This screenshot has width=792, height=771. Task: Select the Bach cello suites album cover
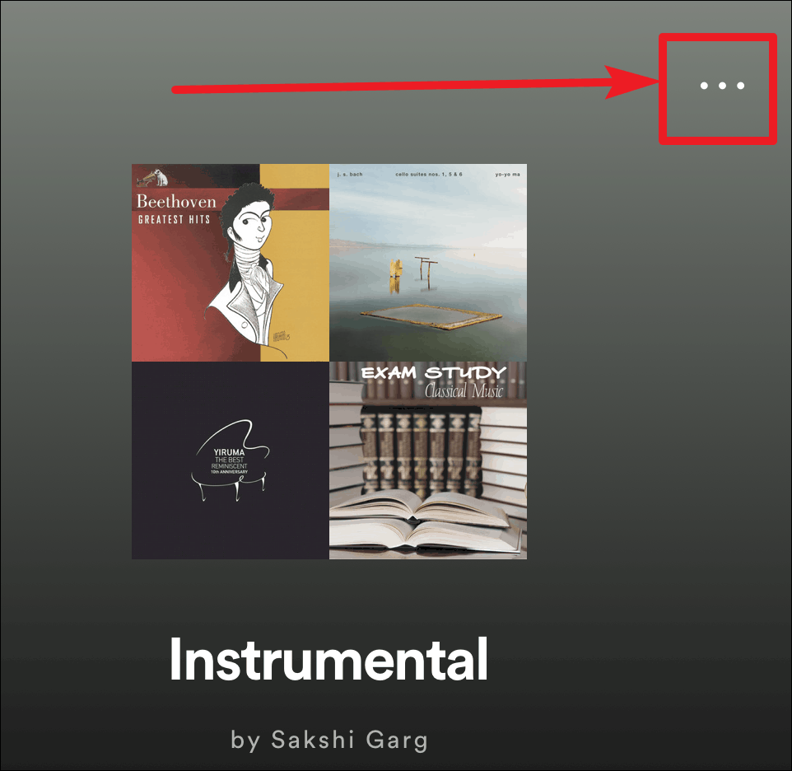428,262
